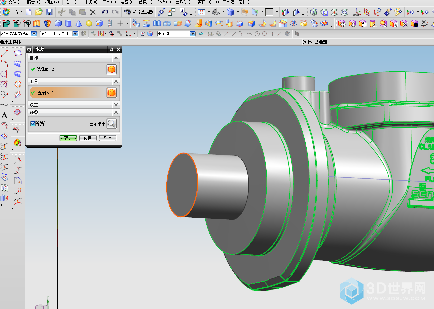Reset the 求差 dialog

[111, 49]
